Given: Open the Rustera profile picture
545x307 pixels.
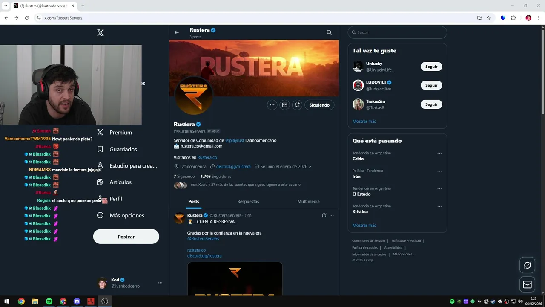Looking at the screenshot, I should pyautogui.click(x=194, y=96).
